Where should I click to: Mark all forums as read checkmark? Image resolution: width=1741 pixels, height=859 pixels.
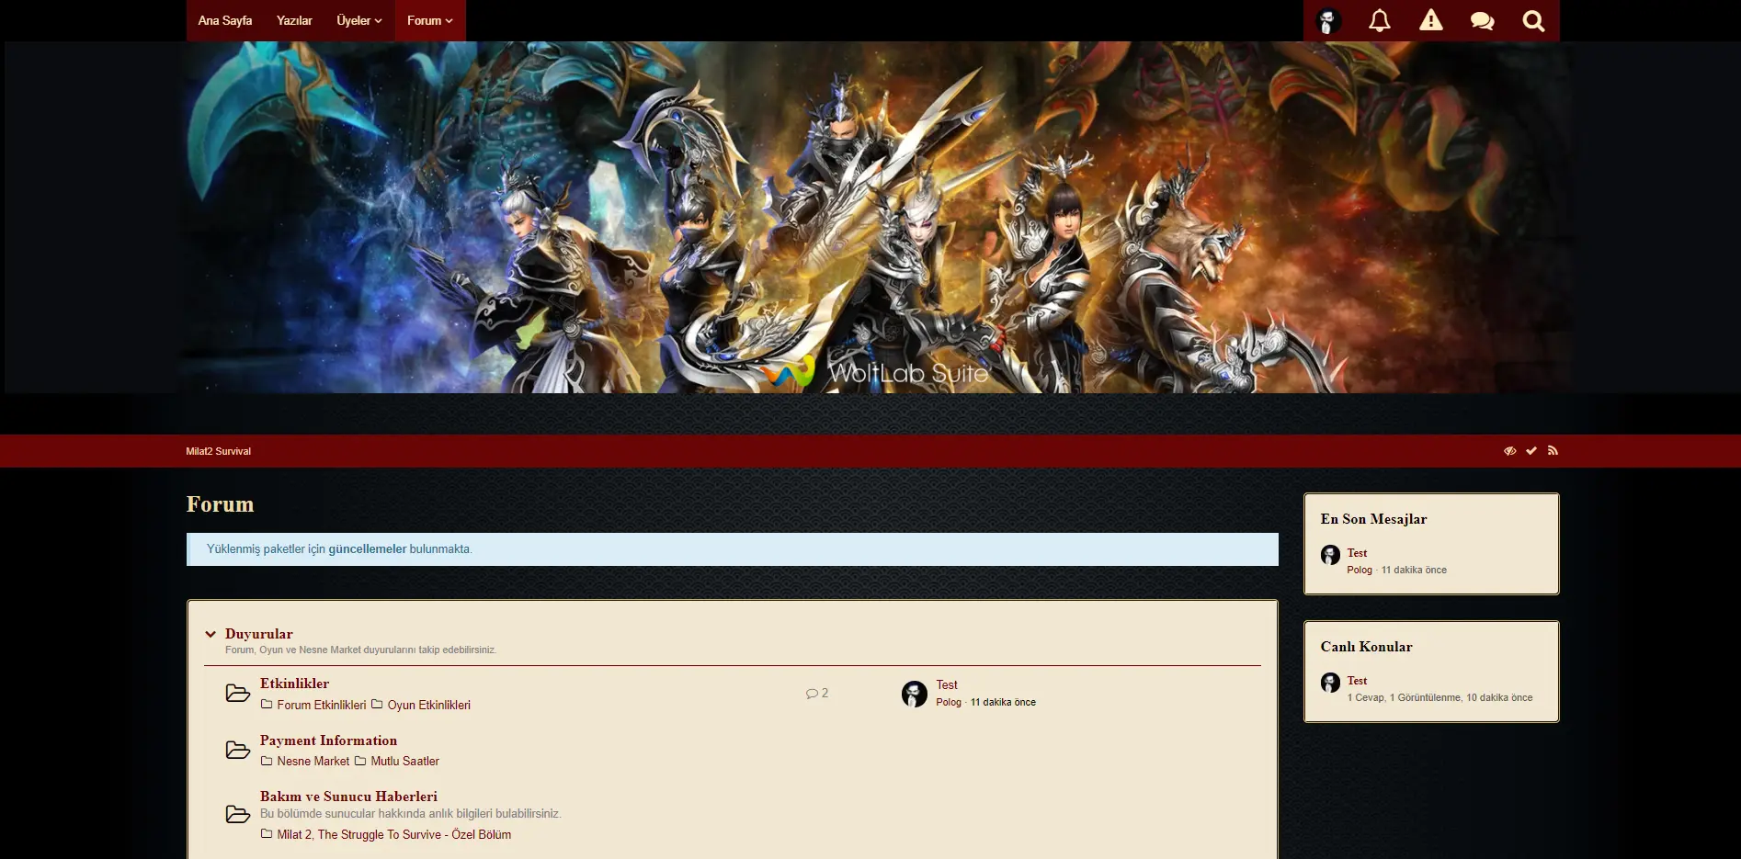[x=1531, y=450]
